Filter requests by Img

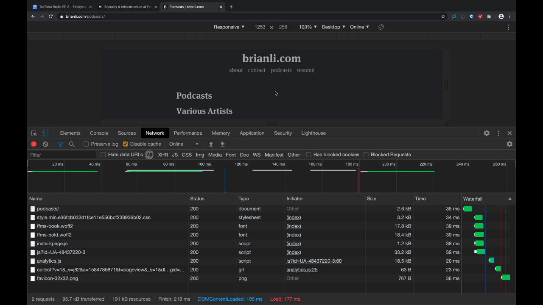[x=200, y=155]
